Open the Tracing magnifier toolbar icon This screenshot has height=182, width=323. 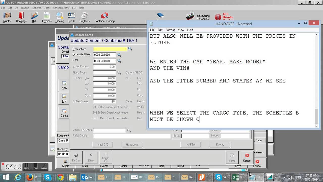60,17
